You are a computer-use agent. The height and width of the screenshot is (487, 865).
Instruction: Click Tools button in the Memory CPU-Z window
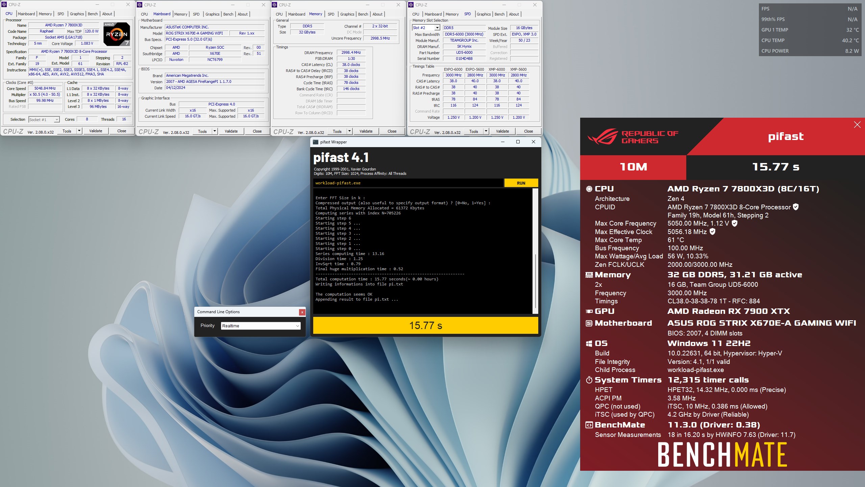[337, 131]
